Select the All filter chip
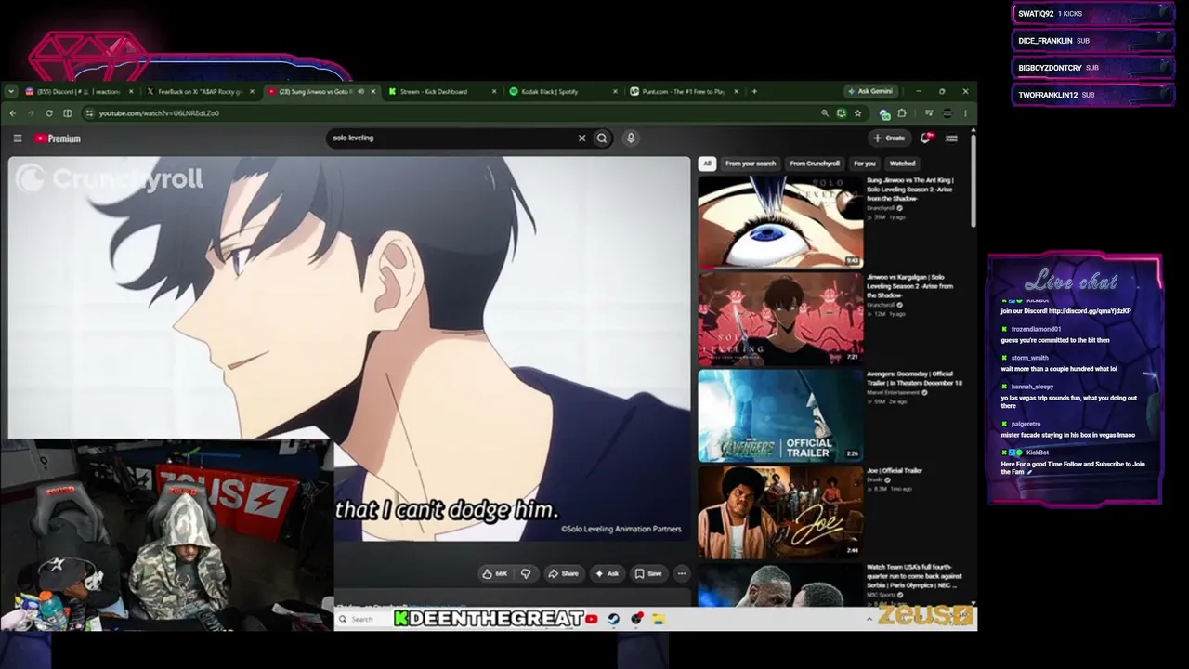 pos(707,164)
